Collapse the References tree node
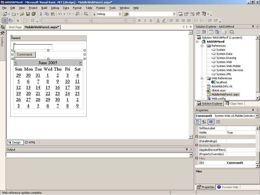This screenshot has width=260, height=195. tap(202, 46)
